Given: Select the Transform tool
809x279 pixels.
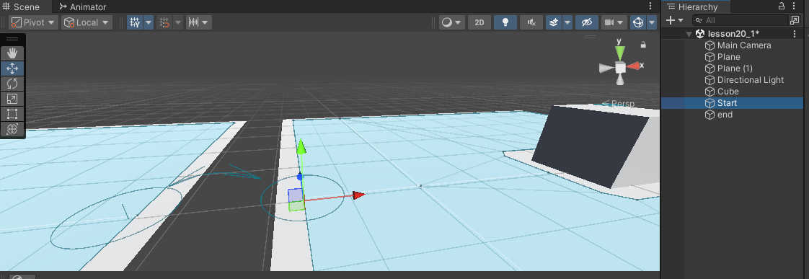Looking at the screenshot, I should [12, 129].
